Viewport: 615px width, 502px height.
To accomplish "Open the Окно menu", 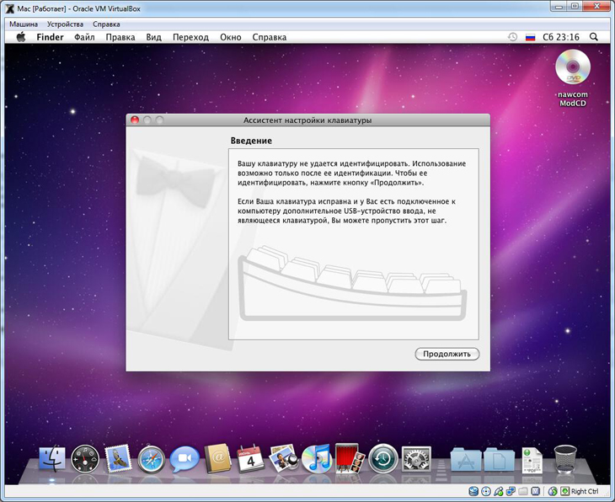I will 231,37.
